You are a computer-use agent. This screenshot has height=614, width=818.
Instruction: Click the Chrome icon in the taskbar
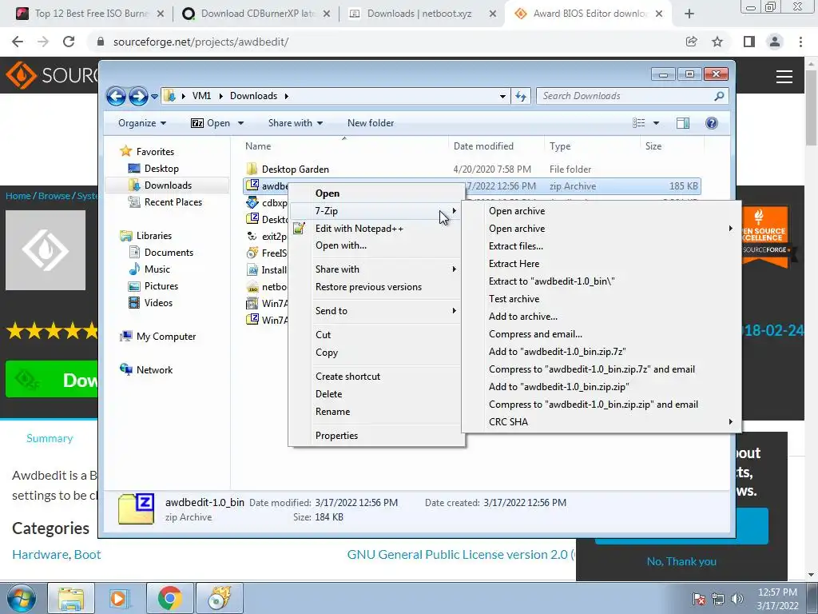169,598
